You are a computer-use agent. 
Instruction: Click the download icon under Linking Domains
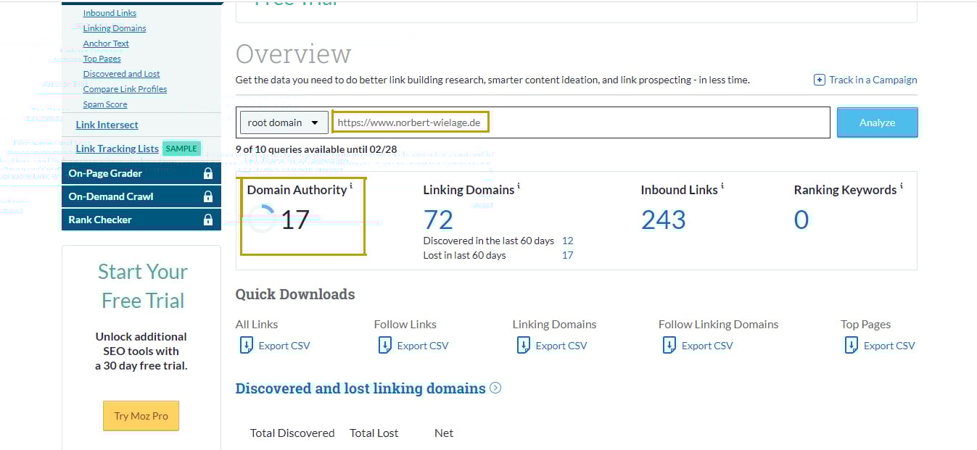coord(523,346)
